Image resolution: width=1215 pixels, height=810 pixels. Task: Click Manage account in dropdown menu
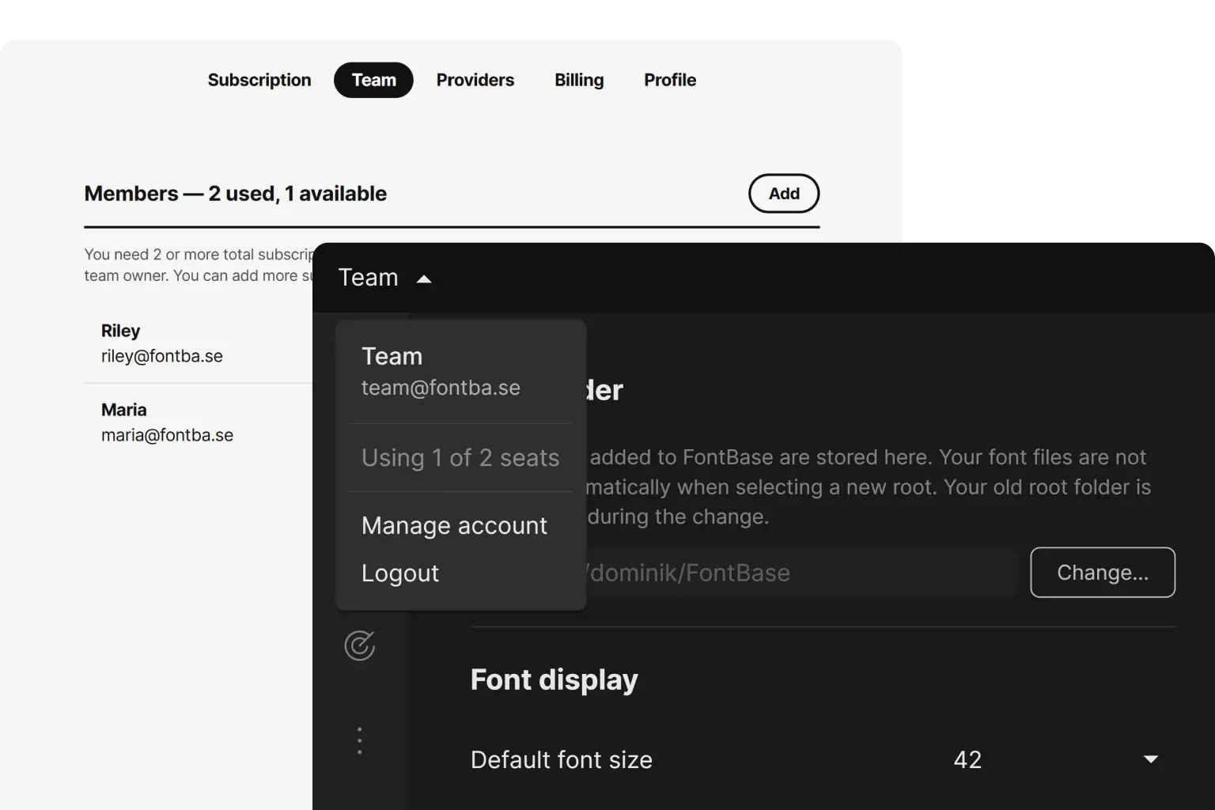(454, 526)
